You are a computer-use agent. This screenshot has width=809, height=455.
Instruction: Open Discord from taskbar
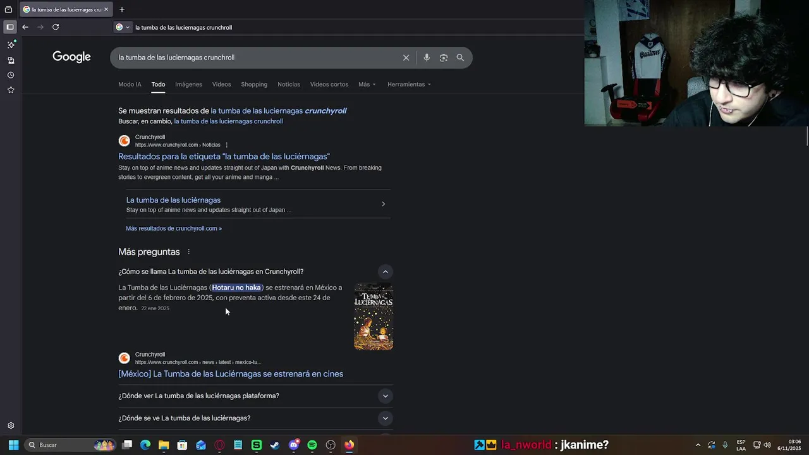click(293, 445)
